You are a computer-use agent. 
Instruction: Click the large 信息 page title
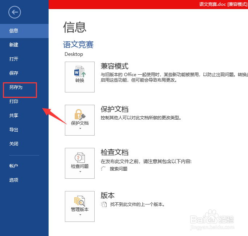click(x=75, y=27)
